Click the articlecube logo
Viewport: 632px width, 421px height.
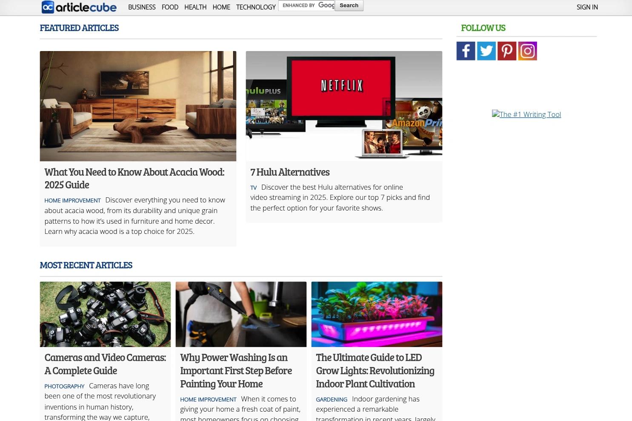79,7
